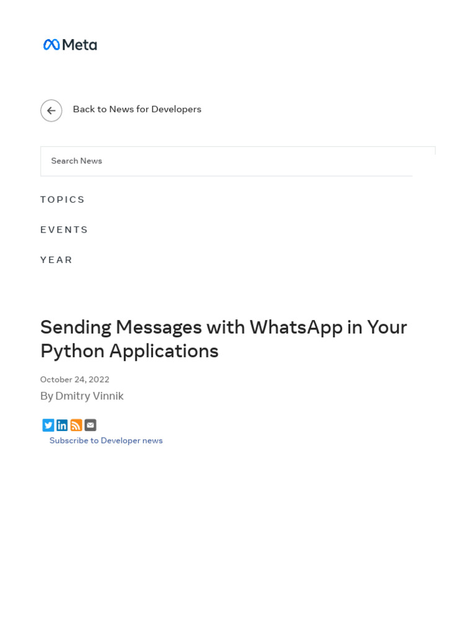476x635 pixels.
Task: Focus the Search News input field
Action: click(226, 161)
